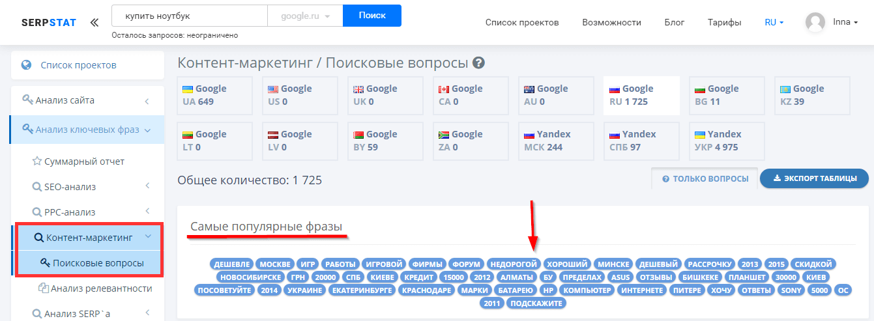Click the РАССРОЧКУ phrase tag
The width and height of the screenshot is (874, 321).
pyautogui.click(x=709, y=264)
